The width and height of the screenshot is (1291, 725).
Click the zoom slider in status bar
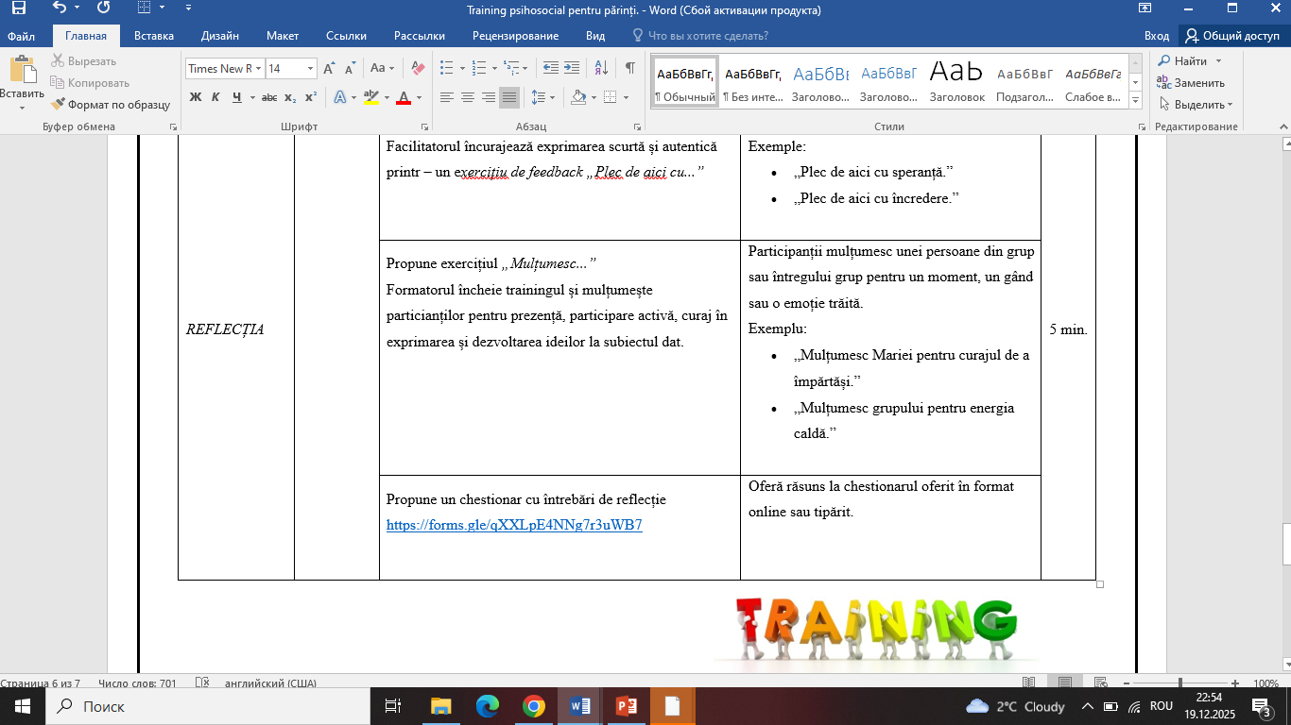(1179, 683)
